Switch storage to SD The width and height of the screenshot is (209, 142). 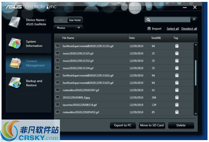[x=61, y=20]
